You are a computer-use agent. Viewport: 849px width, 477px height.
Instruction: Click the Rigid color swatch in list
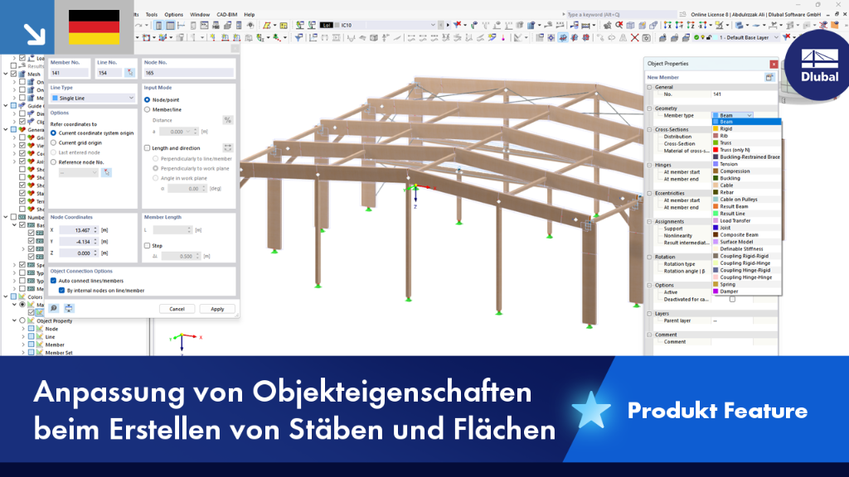point(716,128)
